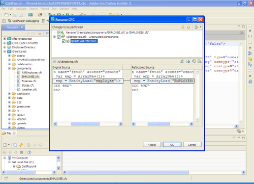Screen dimensions: 254x184
Task: Click the Back button in Rename CFC dialog
Action: 152,145
